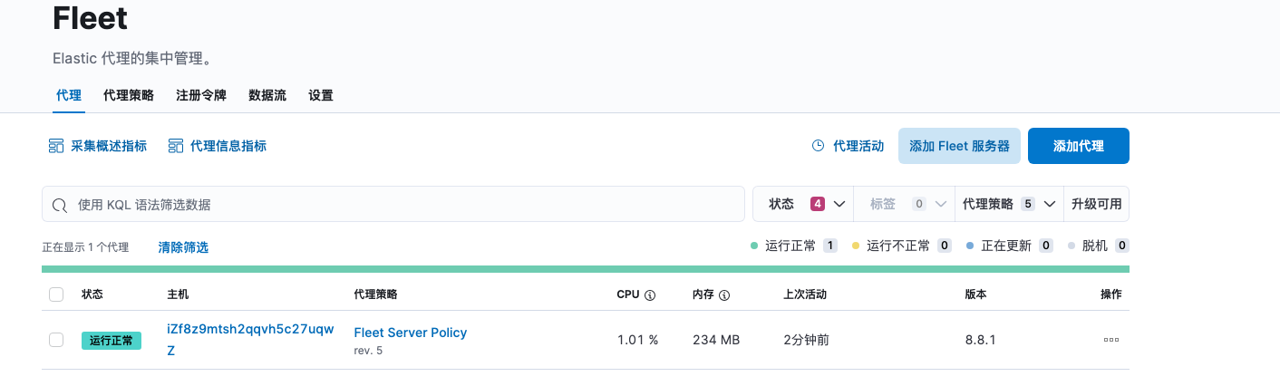Screen dimensions: 1280x386
Task: Click the search magnifier icon in KQL bar
Action: tap(60, 205)
